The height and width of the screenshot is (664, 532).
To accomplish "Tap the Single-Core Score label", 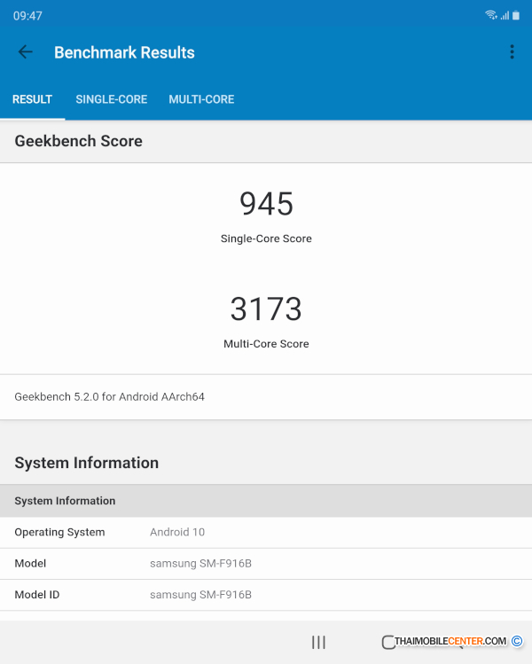I will click(266, 238).
